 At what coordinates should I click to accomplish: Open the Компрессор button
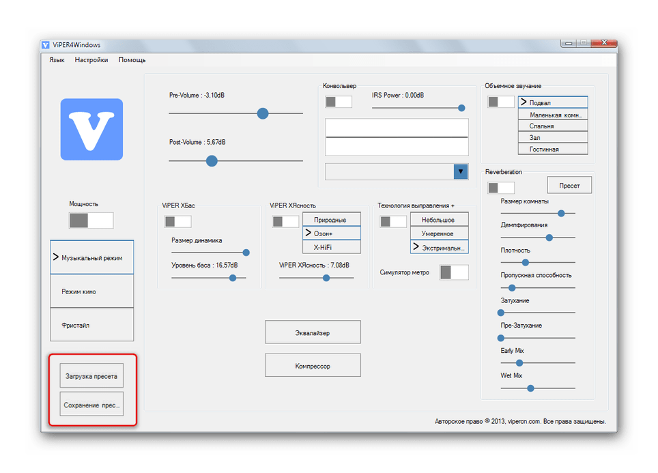[313, 366]
